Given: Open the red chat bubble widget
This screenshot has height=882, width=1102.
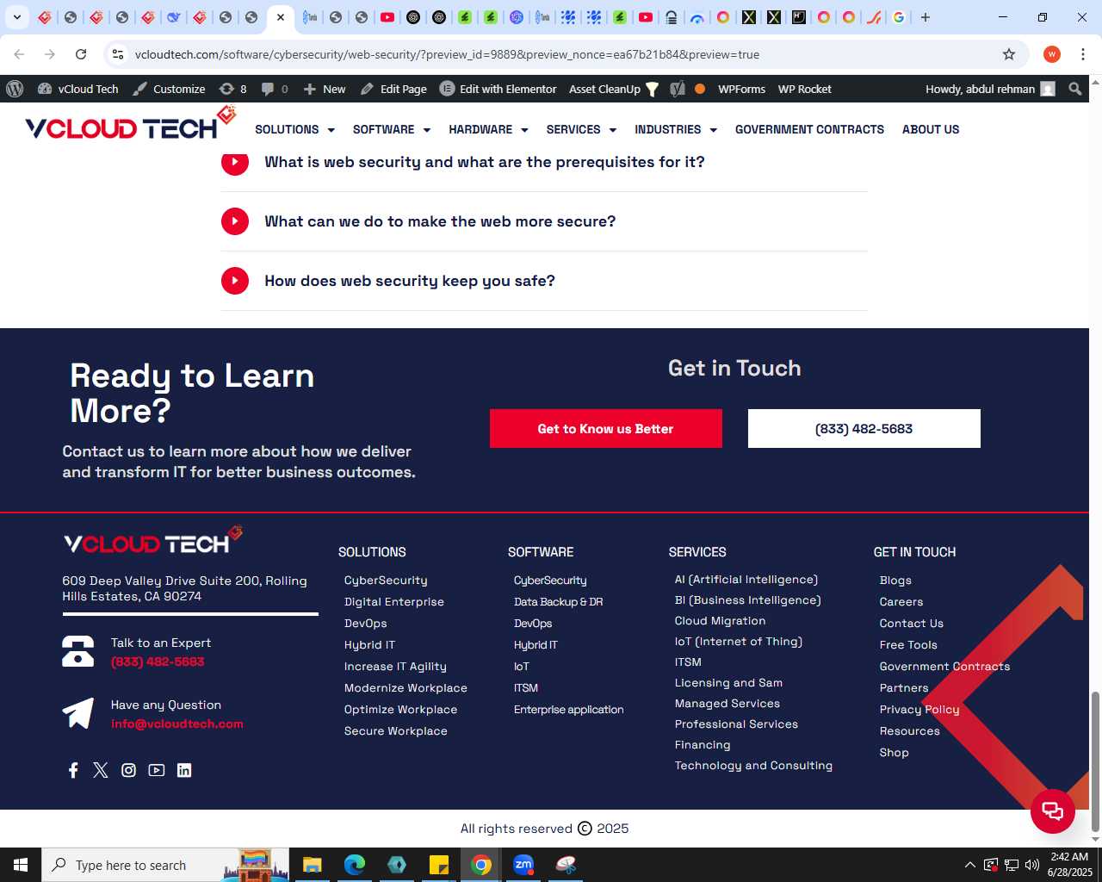Looking at the screenshot, I should click(1052, 811).
